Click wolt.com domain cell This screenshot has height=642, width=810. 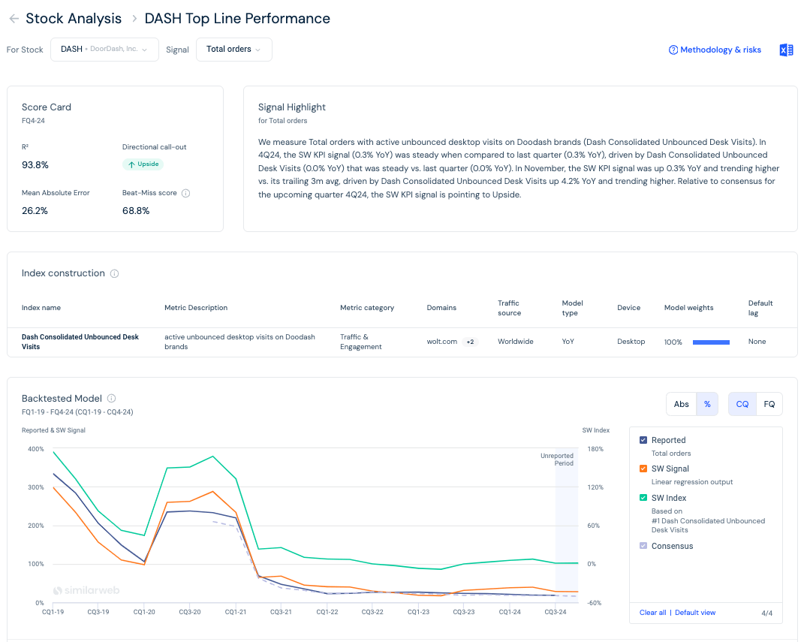pyautogui.click(x=441, y=342)
